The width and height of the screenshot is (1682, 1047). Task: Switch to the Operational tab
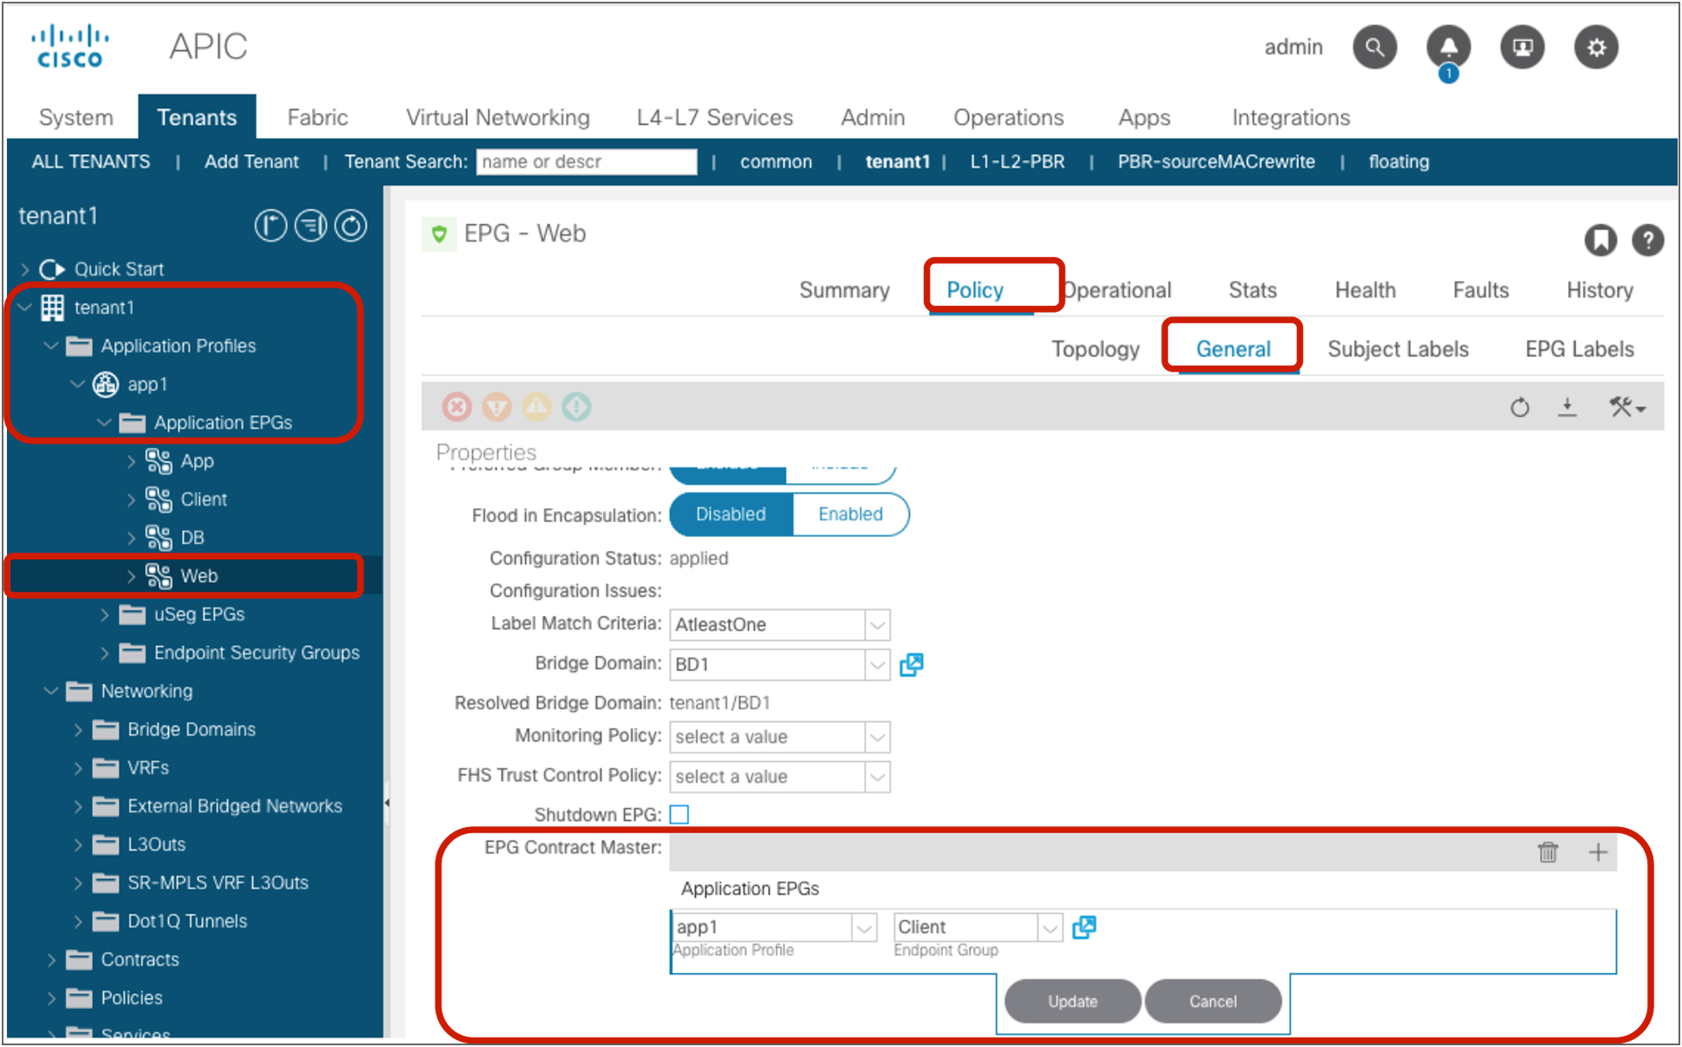1119,290
